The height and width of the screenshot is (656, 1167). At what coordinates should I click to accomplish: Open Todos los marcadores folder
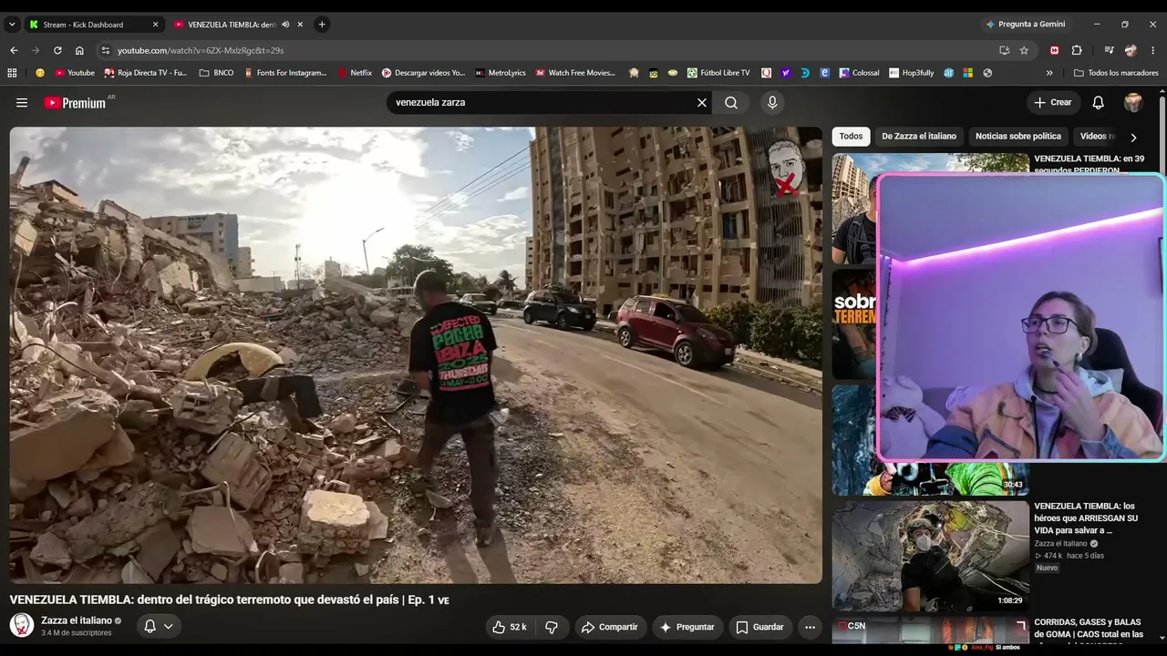tap(1116, 73)
